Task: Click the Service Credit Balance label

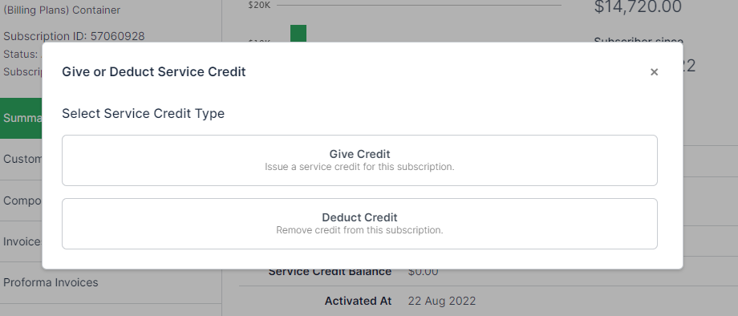Action: click(x=330, y=272)
